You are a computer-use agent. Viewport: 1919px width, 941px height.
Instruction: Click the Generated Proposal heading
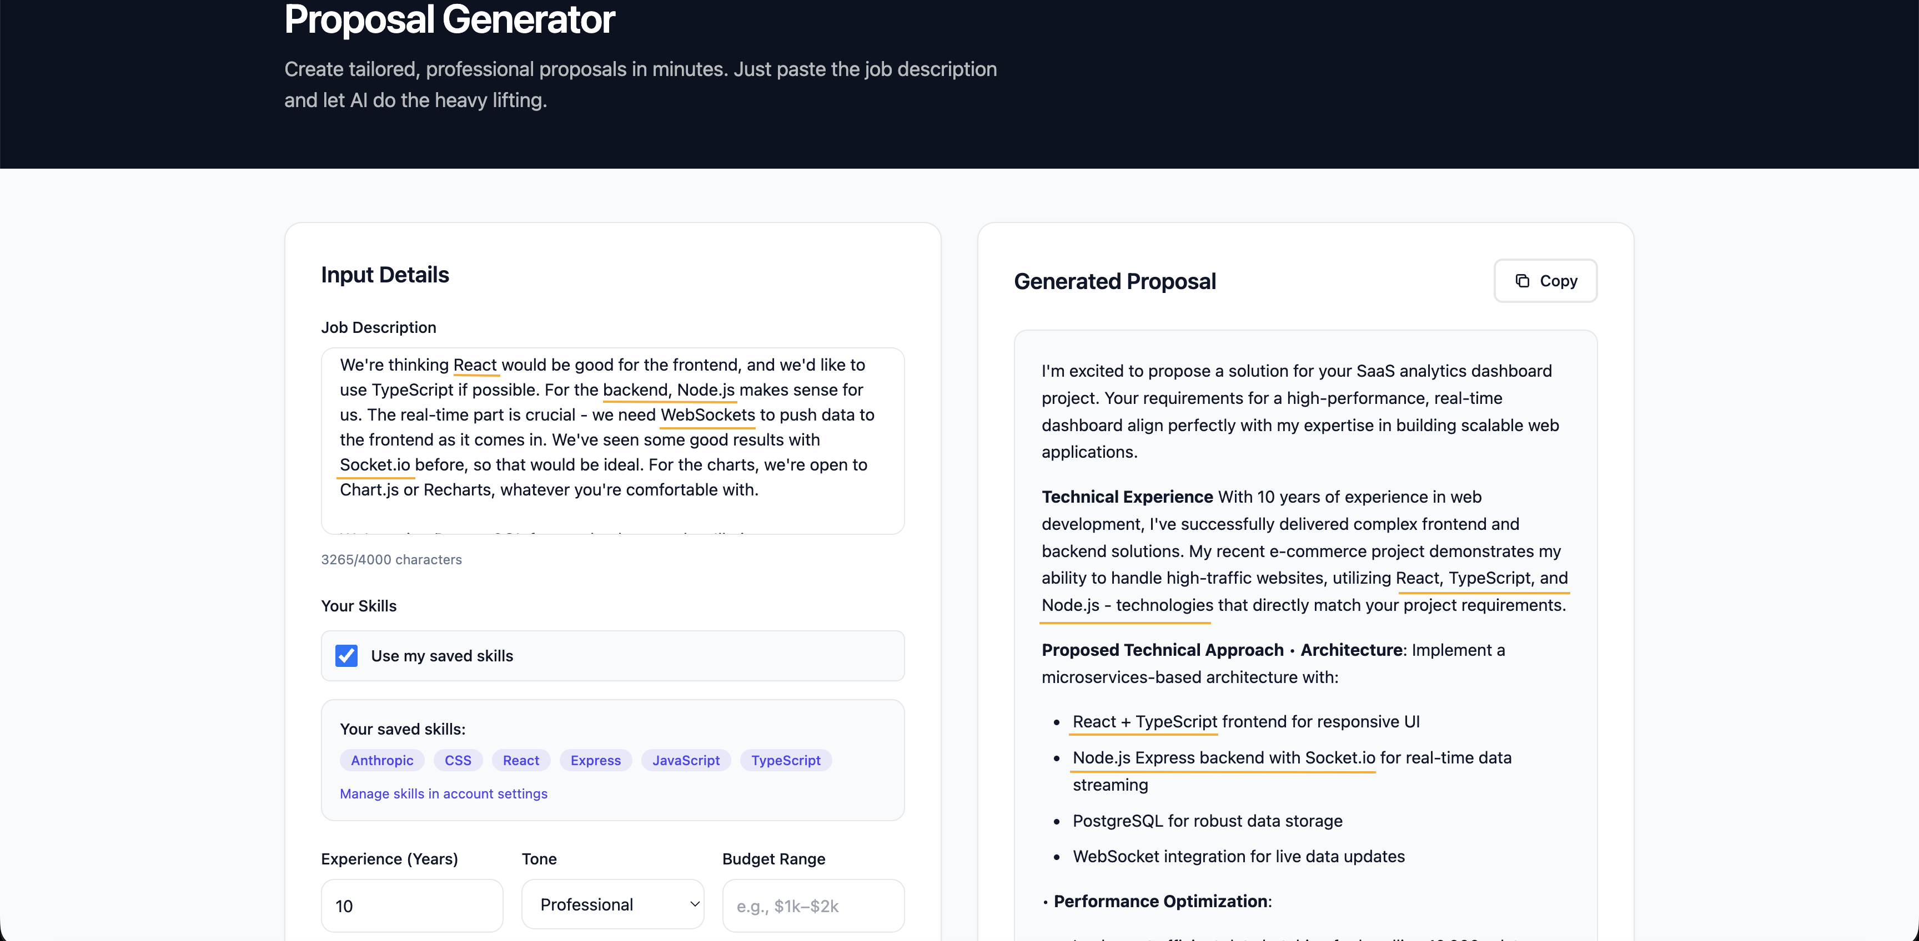(x=1114, y=281)
